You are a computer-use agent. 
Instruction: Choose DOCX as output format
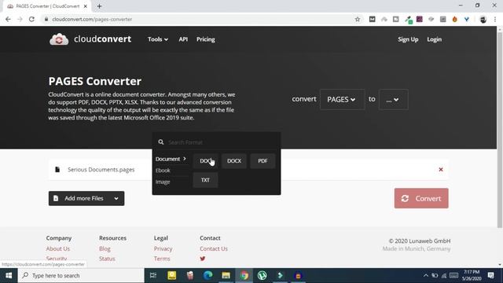coord(234,160)
